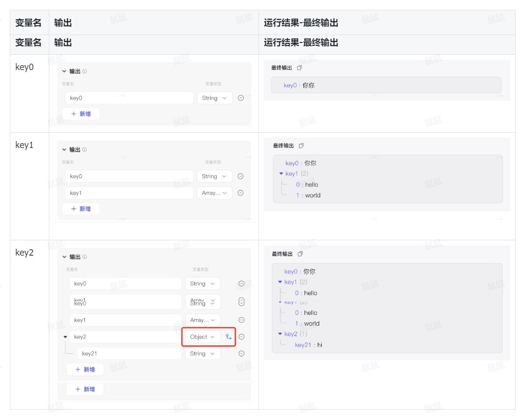Collapse the 输出 section in the key2 table row
The image size is (525, 417).
click(64, 257)
